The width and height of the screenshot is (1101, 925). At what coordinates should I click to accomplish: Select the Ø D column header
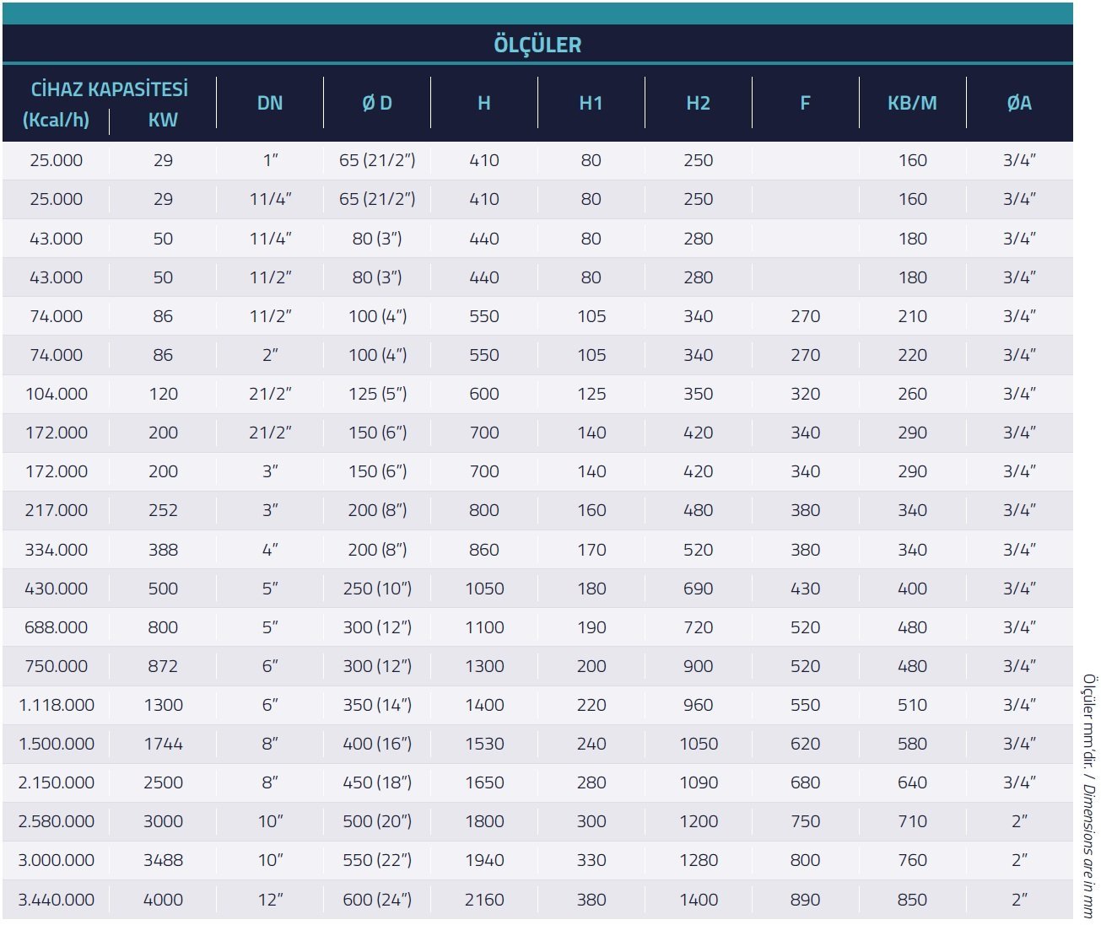pyautogui.click(x=377, y=103)
